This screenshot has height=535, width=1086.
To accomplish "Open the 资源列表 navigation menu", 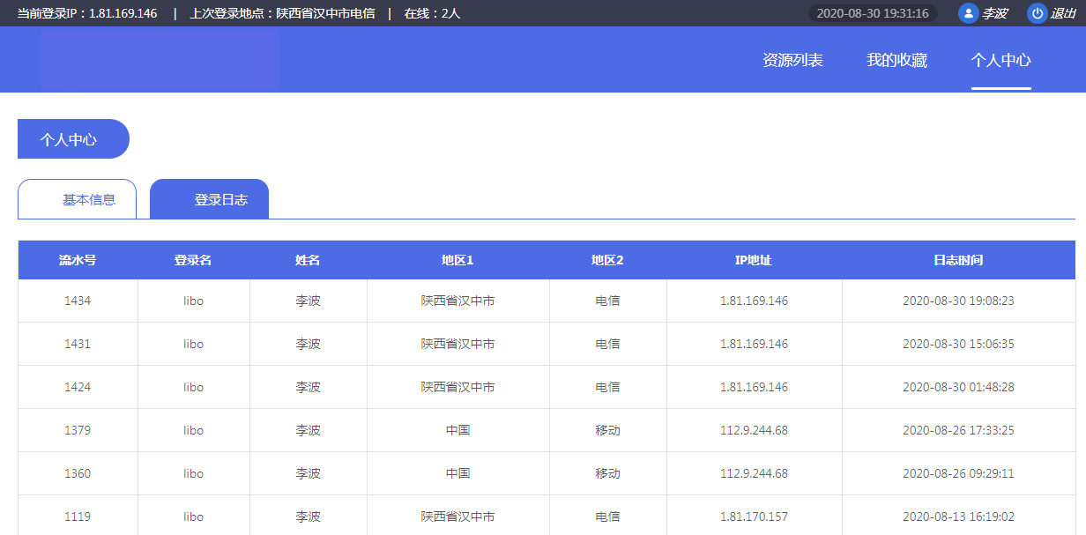I will (792, 60).
